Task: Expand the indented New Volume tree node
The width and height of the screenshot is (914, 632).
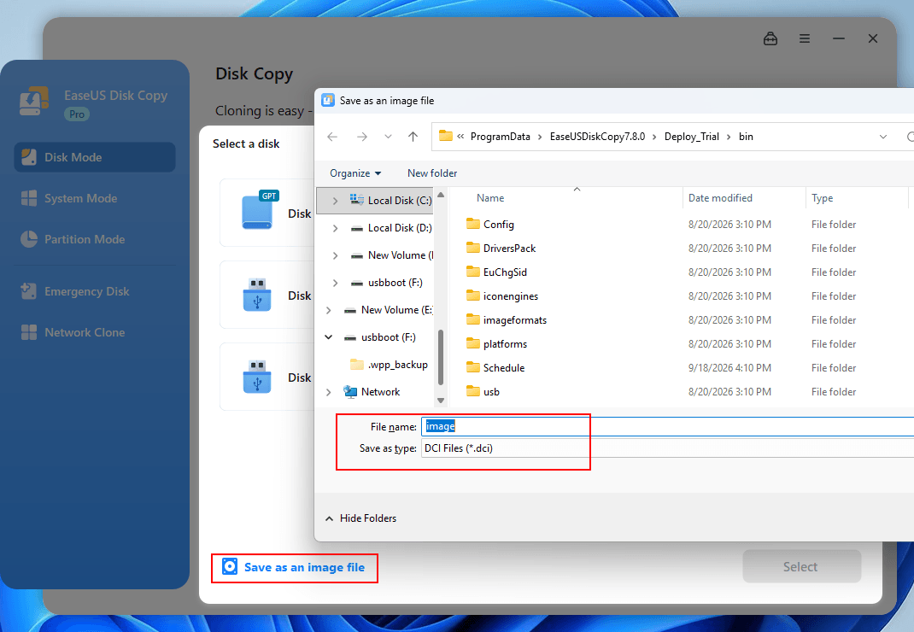Action: [335, 255]
